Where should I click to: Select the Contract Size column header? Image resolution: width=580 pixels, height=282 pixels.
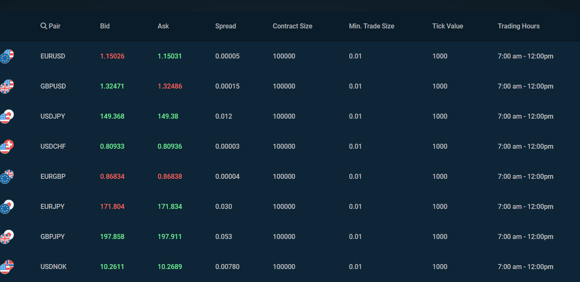point(292,26)
